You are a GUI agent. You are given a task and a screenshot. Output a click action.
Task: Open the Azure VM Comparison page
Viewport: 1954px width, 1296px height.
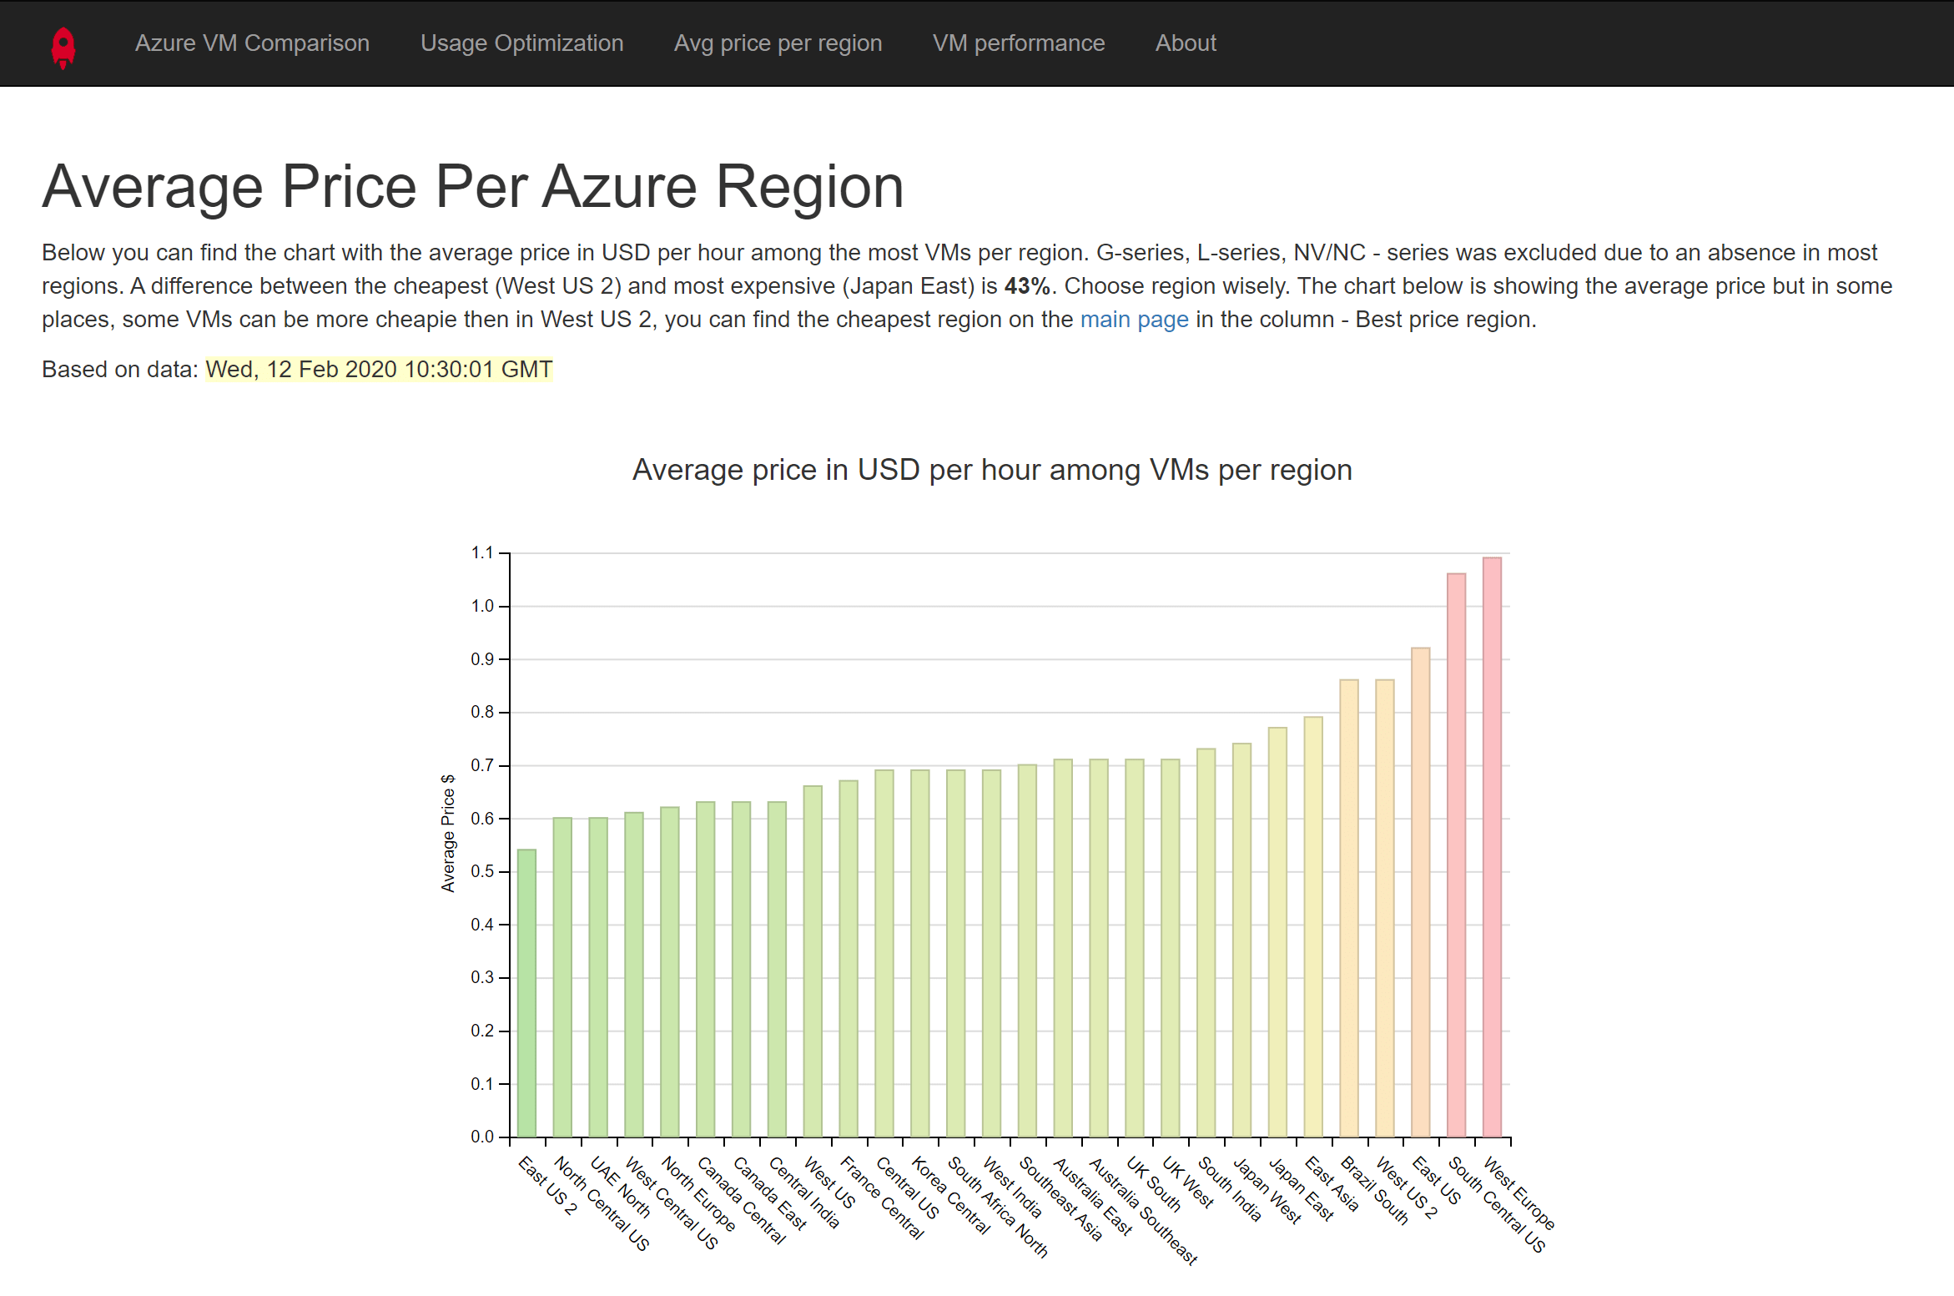(x=252, y=43)
